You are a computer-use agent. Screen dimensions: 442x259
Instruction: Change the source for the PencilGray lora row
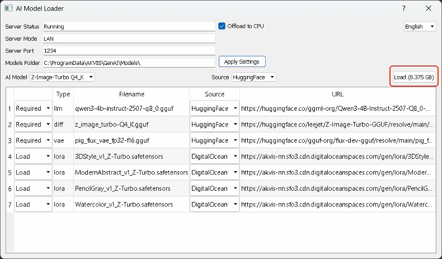[214, 189]
